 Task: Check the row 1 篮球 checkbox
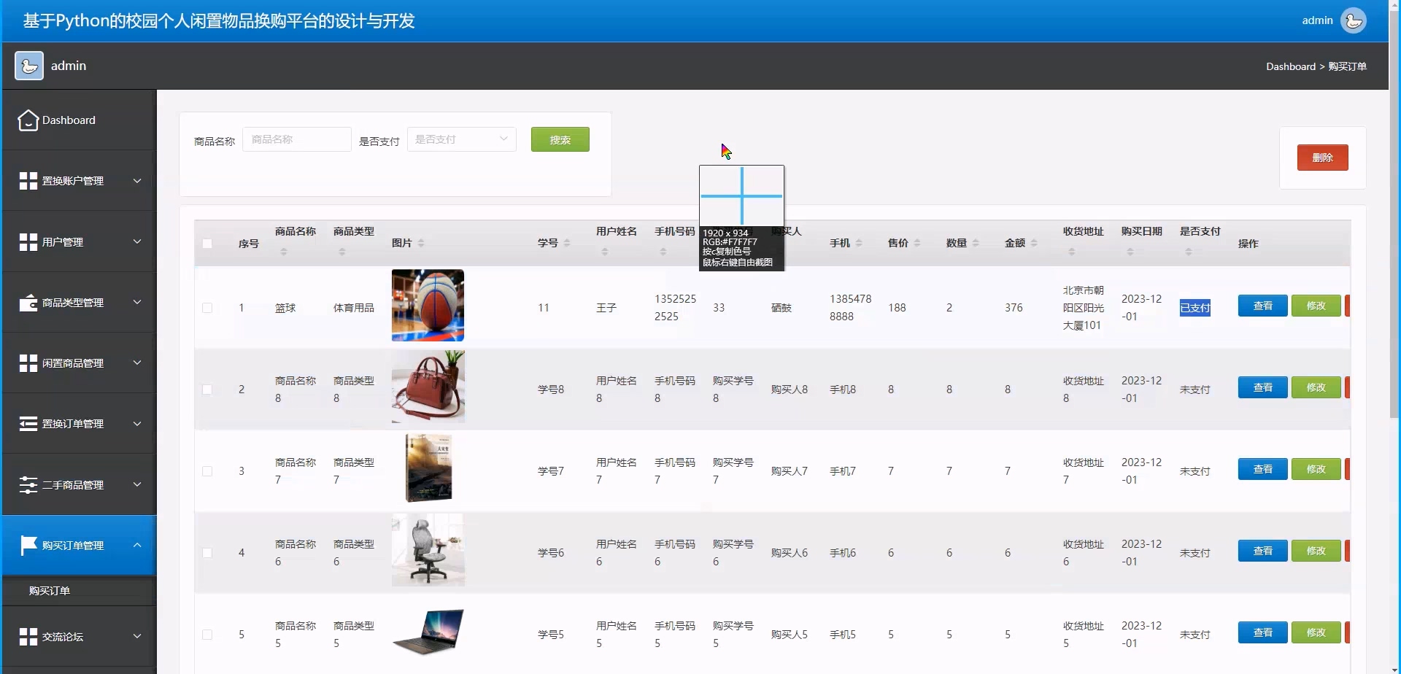(207, 308)
